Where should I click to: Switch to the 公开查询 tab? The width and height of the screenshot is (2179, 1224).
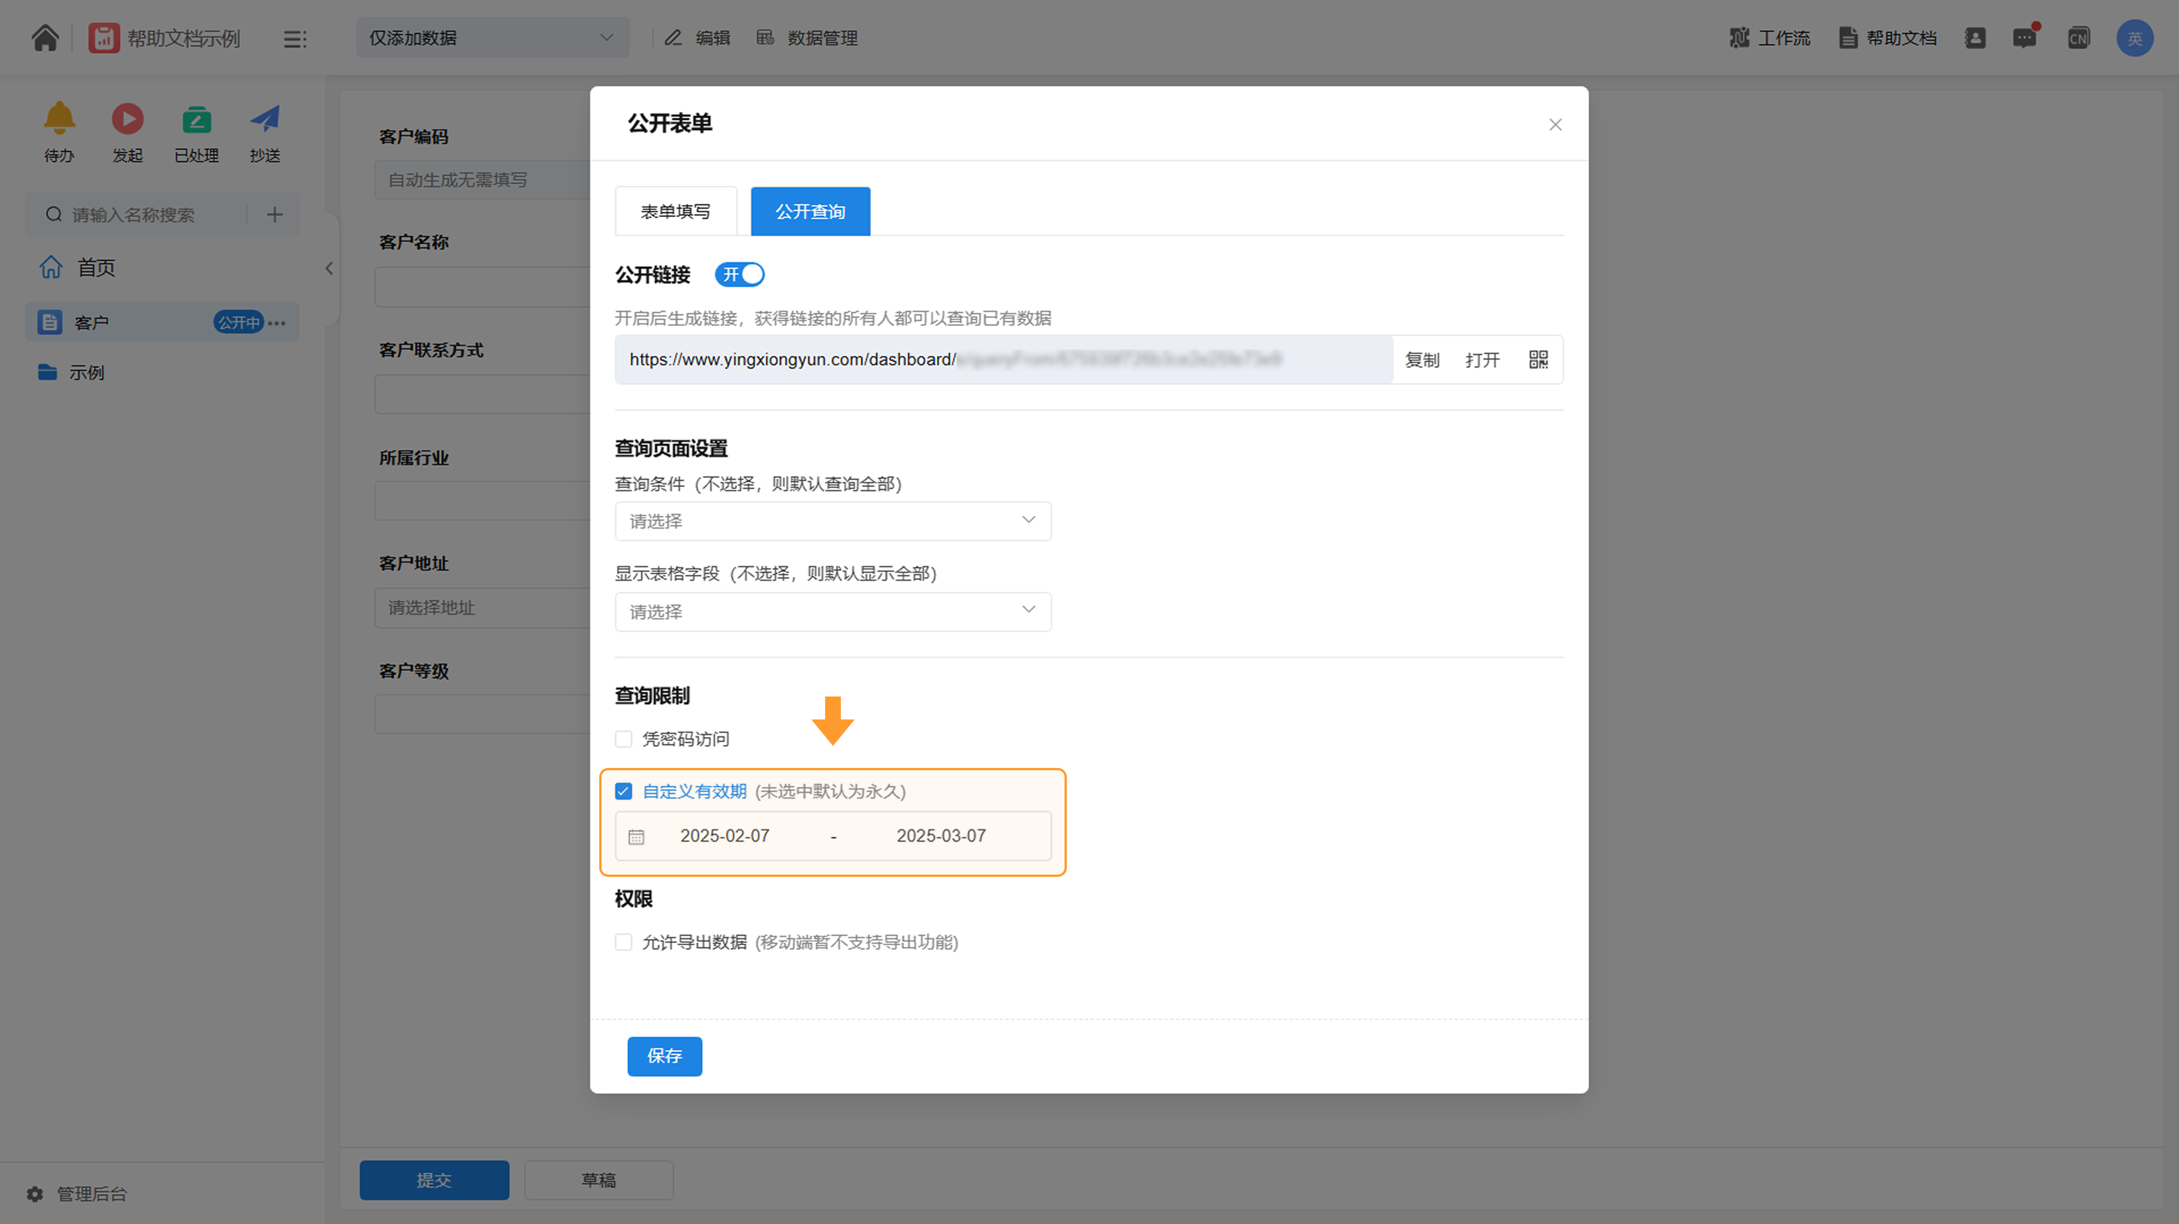pos(810,212)
